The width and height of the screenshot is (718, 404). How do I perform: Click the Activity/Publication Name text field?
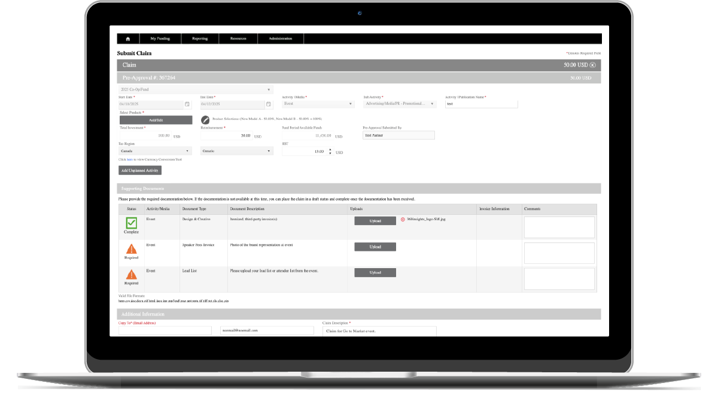(x=481, y=104)
